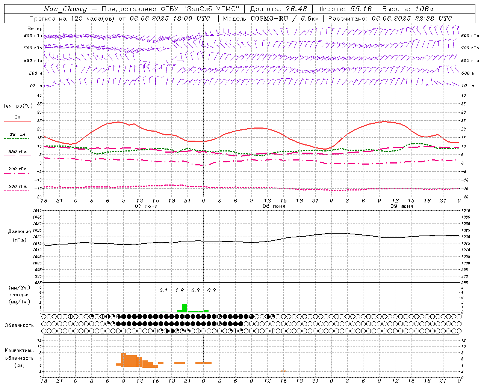
Task: Click the calm-wind circle in 10 м row
Action: pos(427,85)
